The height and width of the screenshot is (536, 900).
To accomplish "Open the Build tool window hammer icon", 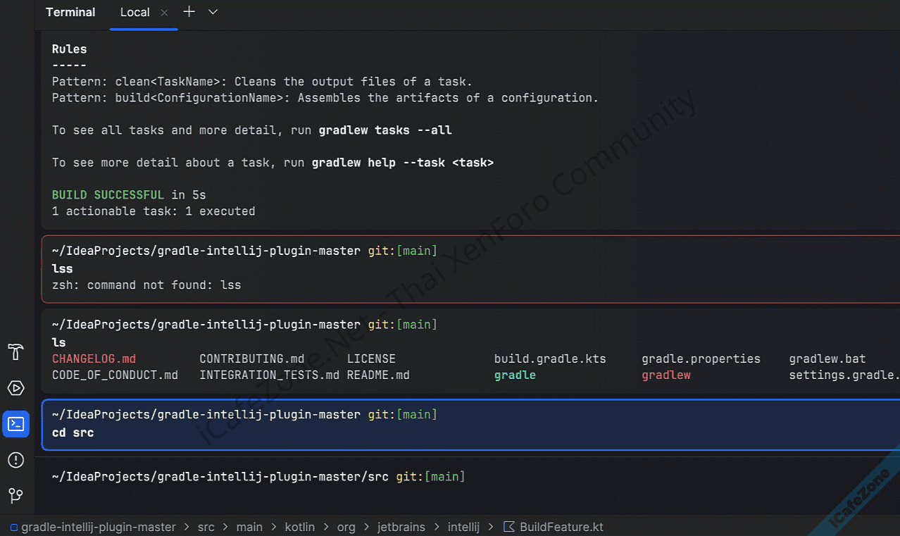I will [15, 352].
